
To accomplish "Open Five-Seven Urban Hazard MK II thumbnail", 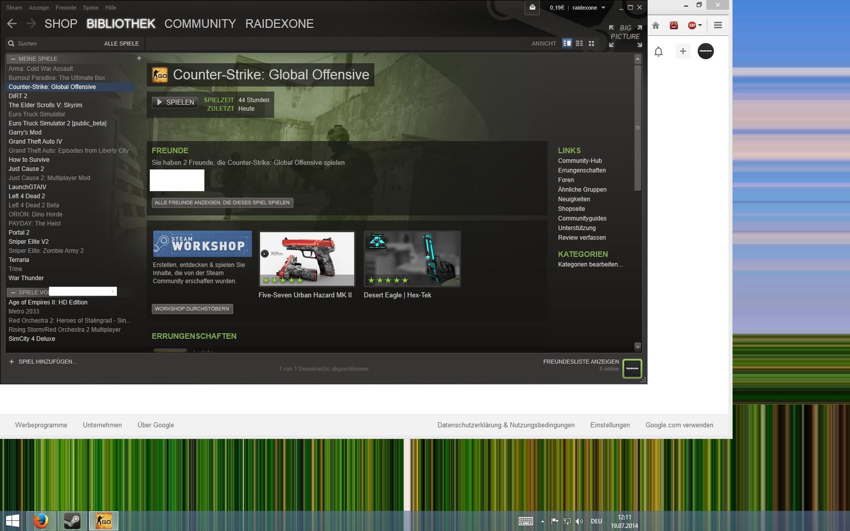I will click(307, 259).
